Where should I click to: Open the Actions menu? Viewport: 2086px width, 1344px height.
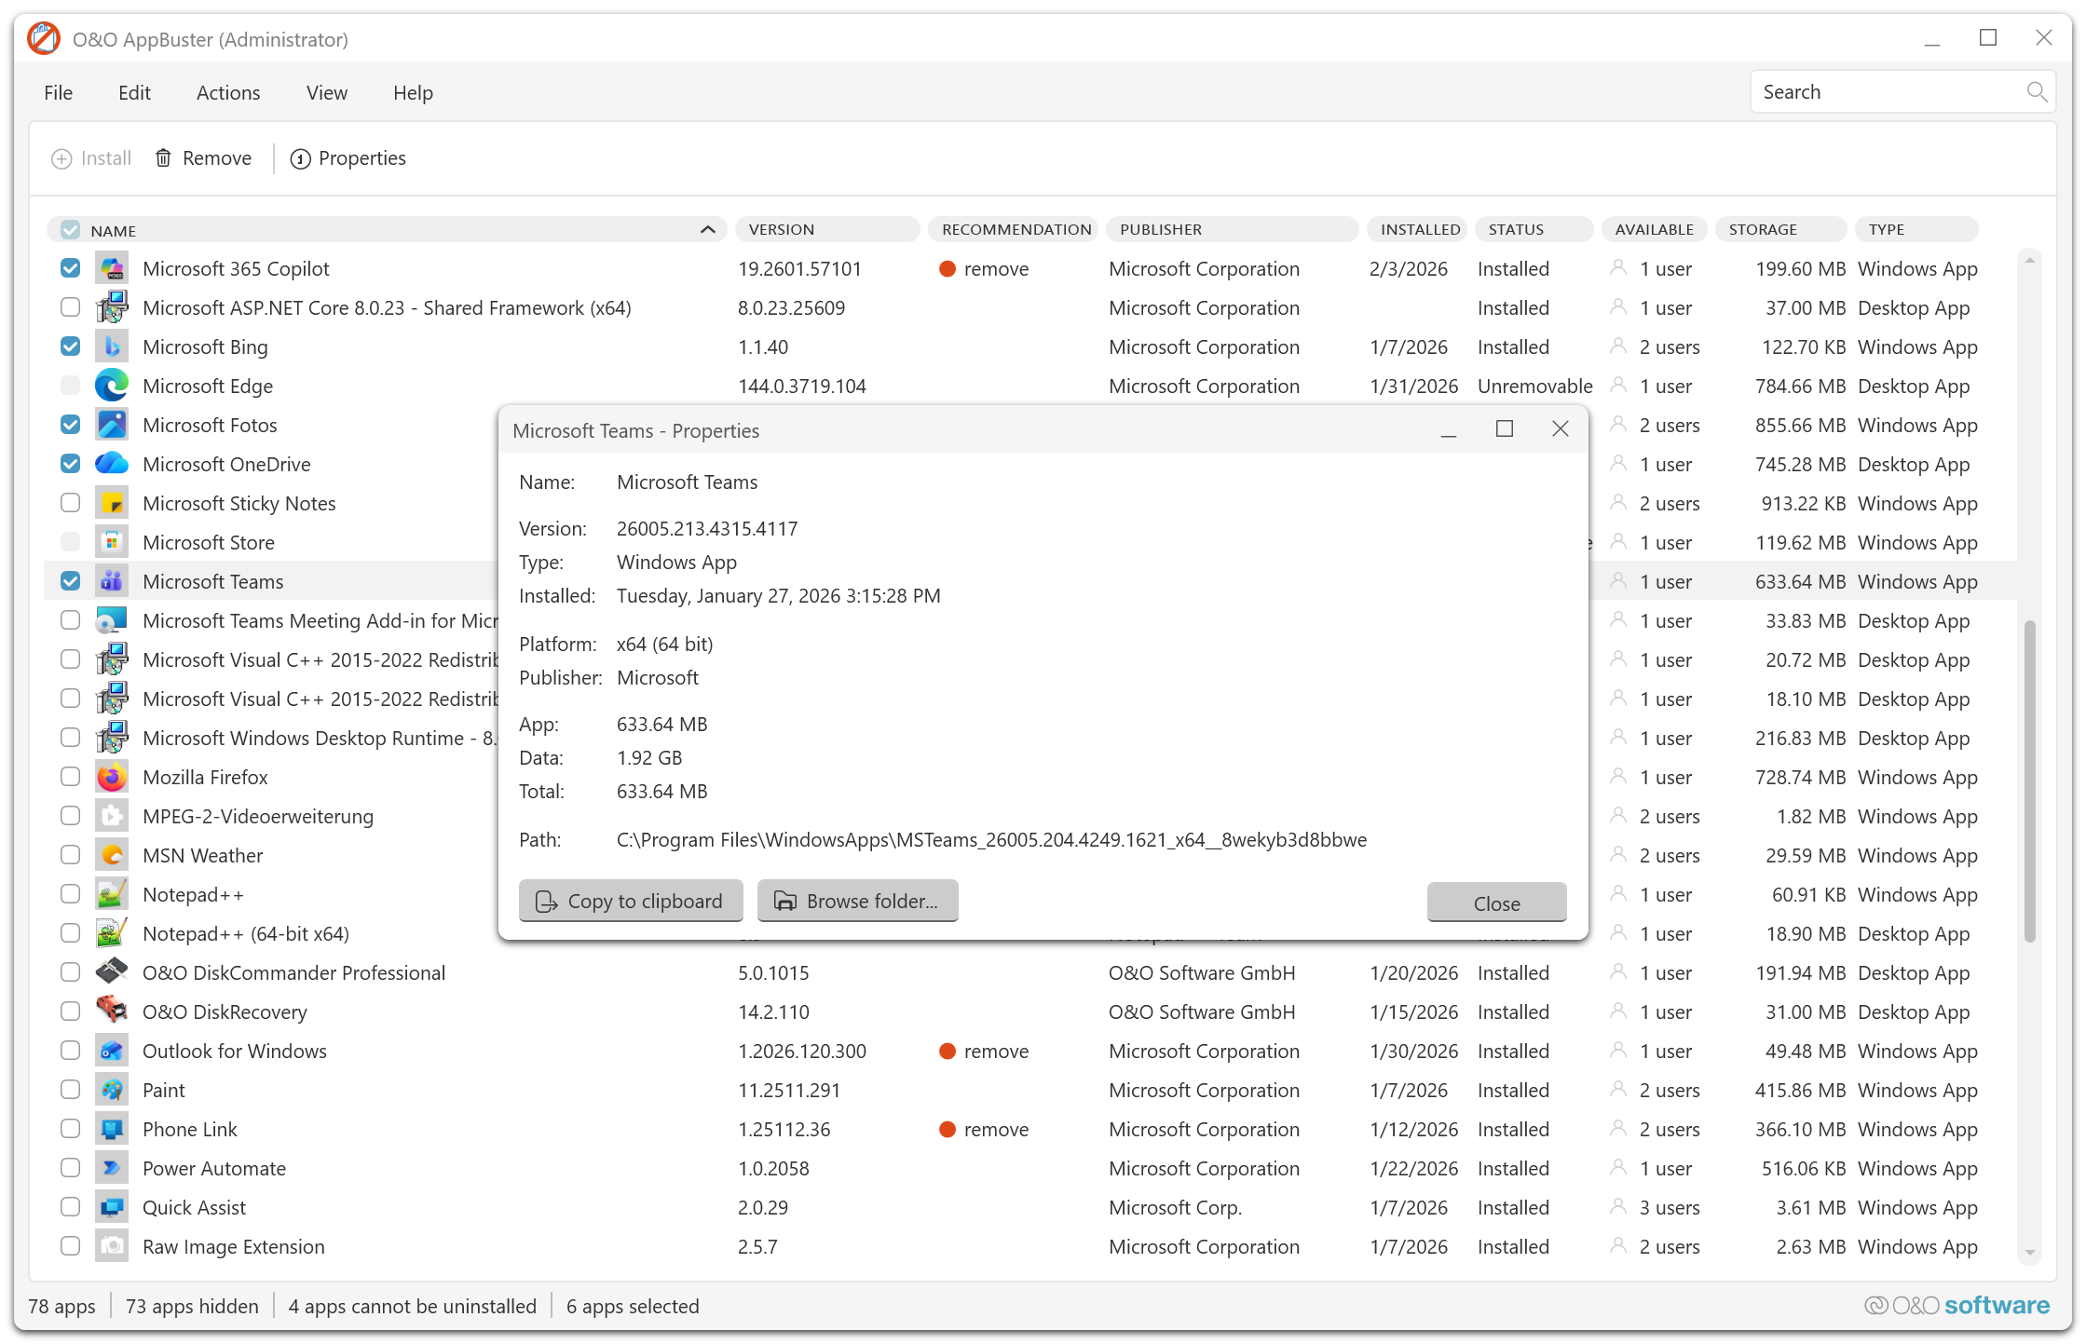point(228,93)
